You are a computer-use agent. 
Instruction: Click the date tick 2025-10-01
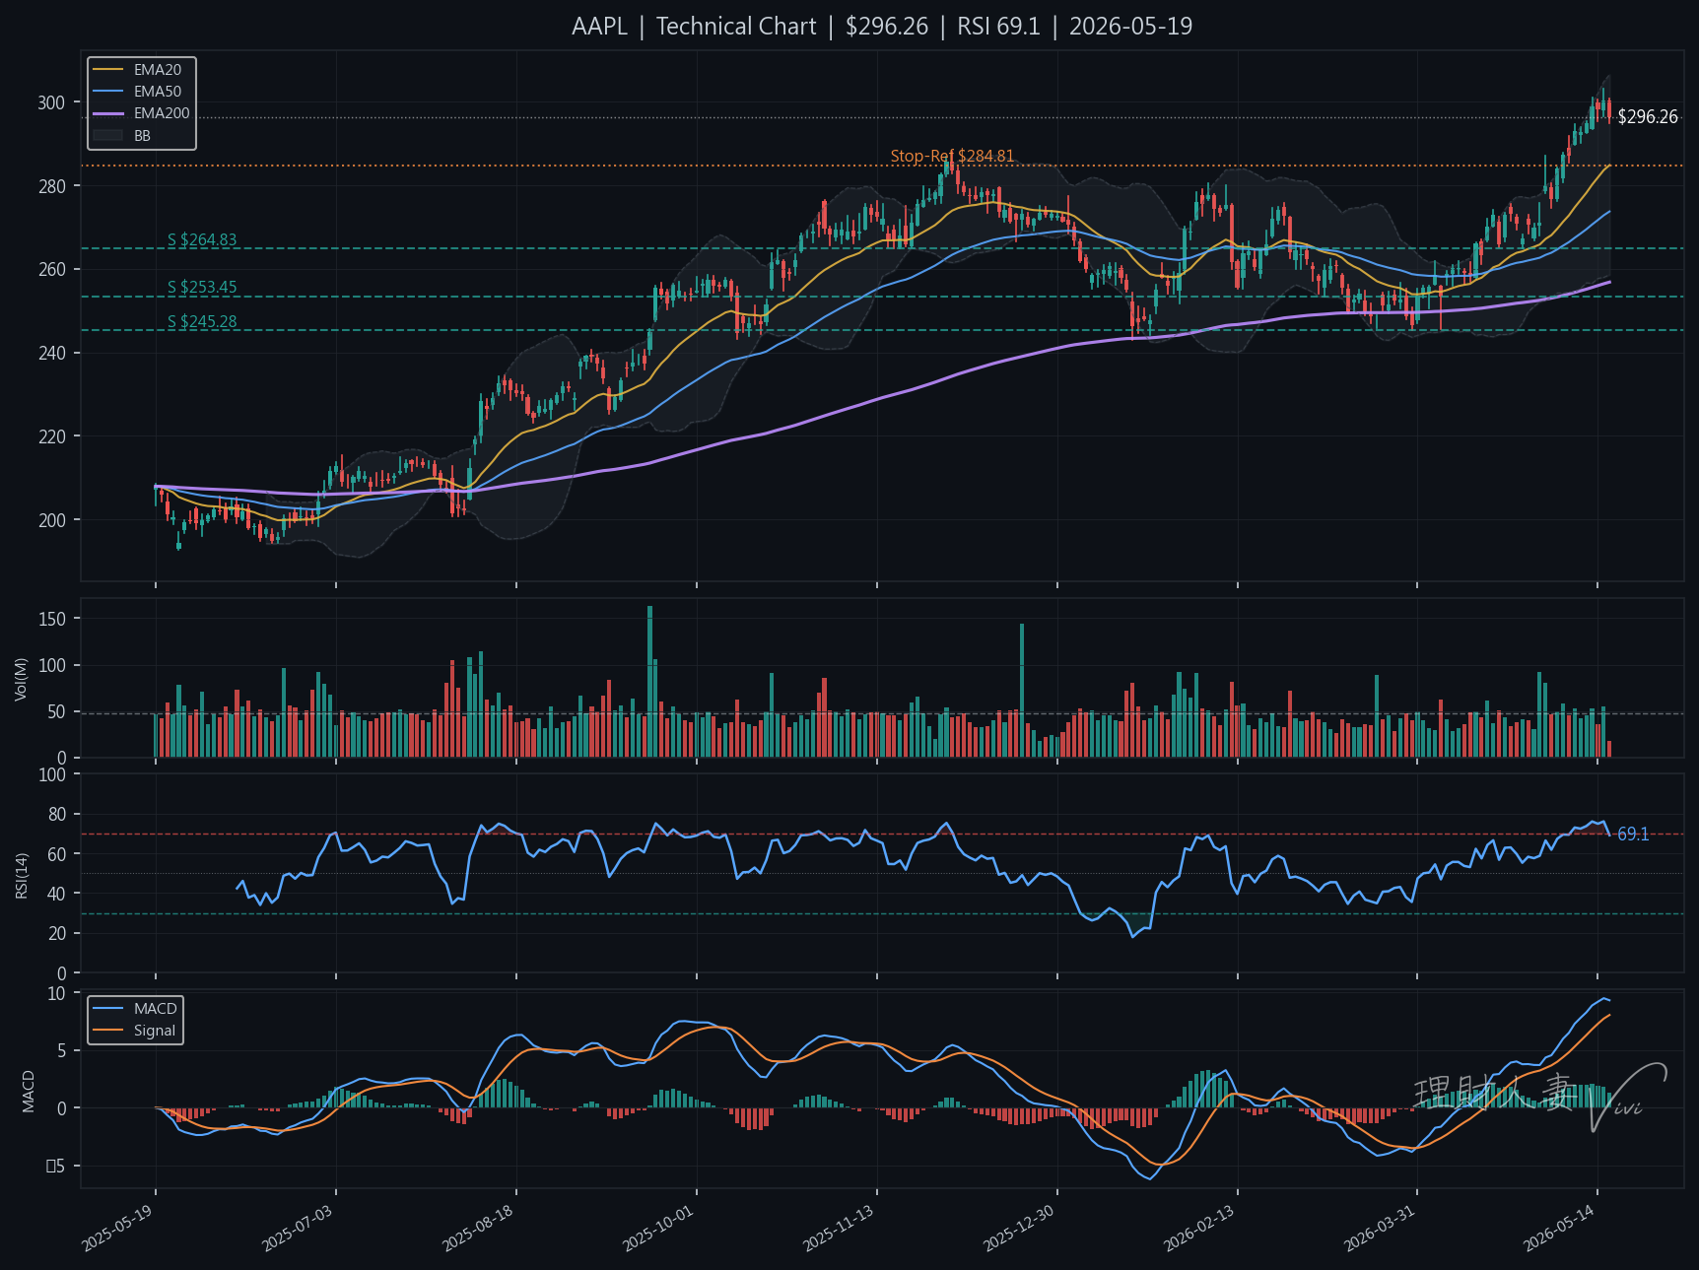point(658,1228)
